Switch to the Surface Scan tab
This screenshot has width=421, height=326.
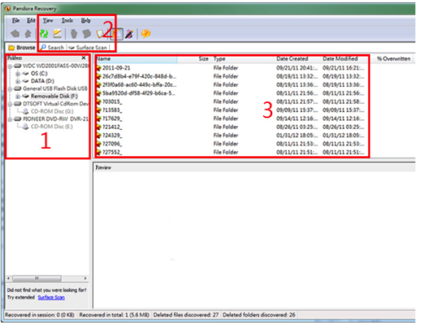click(x=90, y=47)
